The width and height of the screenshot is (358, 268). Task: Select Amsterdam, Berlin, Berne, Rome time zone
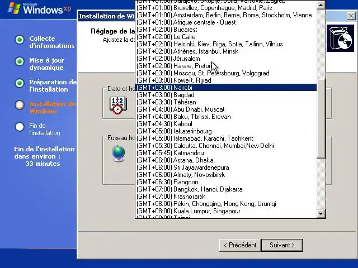coord(226,15)
